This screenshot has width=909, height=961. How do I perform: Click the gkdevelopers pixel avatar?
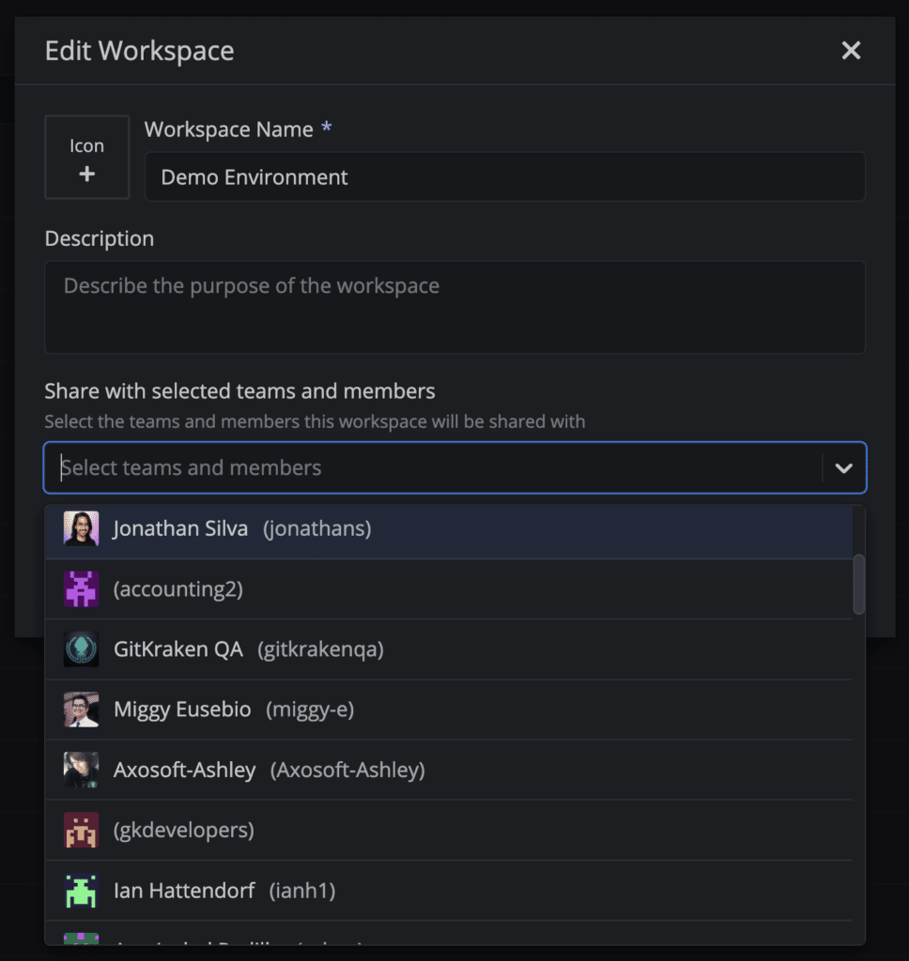tap(81, 831)
